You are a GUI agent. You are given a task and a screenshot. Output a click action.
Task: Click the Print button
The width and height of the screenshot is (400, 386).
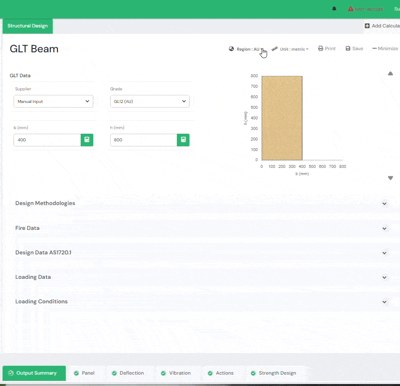click(x=327, y=49)
